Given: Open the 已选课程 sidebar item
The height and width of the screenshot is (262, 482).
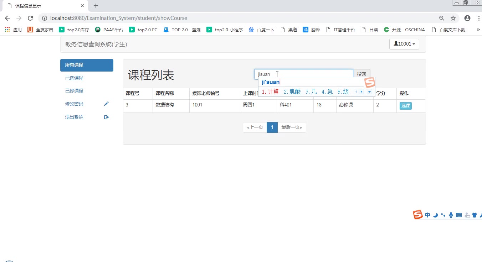Looking at the screenshot, I should (74, 78).
